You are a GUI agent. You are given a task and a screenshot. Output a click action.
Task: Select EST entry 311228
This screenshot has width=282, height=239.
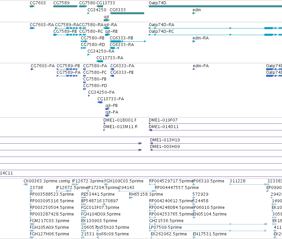point(249,184)
